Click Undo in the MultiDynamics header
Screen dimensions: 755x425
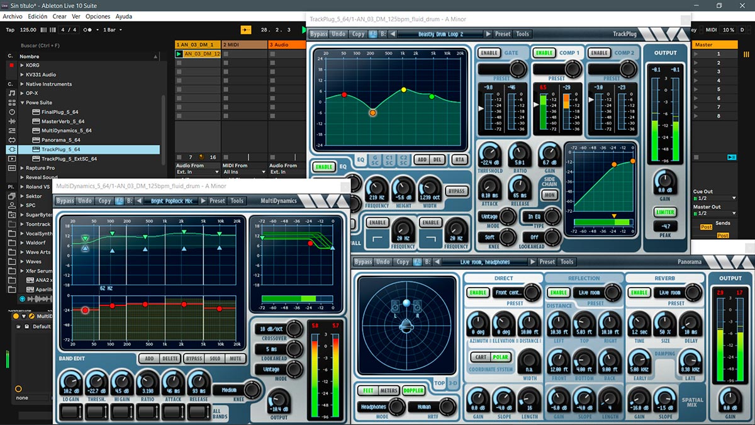click(85, 201)
